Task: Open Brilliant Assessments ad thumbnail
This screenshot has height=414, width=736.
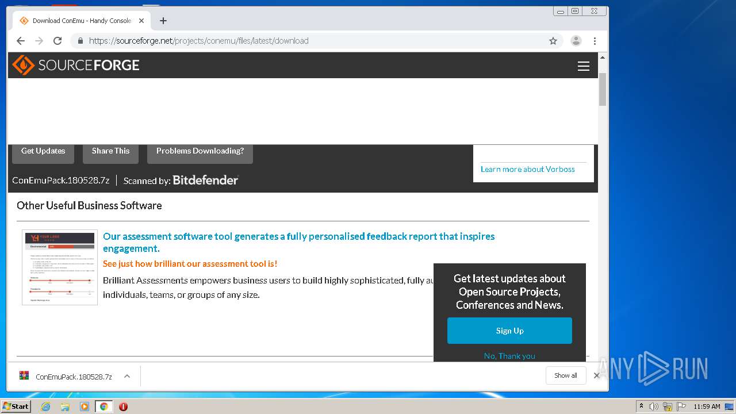Action: point(60,267)
